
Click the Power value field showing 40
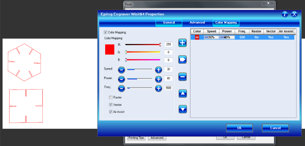169,78
